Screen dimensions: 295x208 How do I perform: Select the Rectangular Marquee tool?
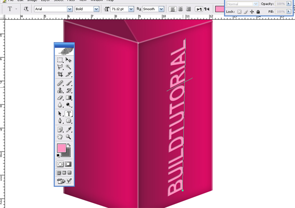pyautogui.click(x=60, y=60)
